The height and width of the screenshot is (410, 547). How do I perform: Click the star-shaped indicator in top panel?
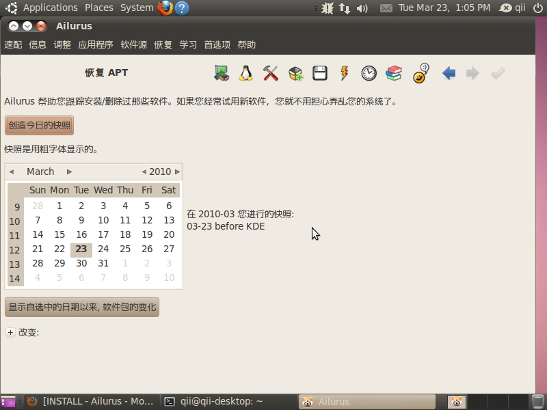coord(328,8)
